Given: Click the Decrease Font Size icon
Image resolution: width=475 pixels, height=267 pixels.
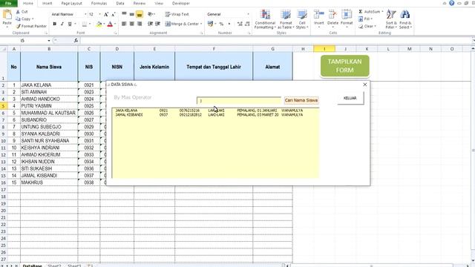Looking at the screenshot, I should (114, 14).
